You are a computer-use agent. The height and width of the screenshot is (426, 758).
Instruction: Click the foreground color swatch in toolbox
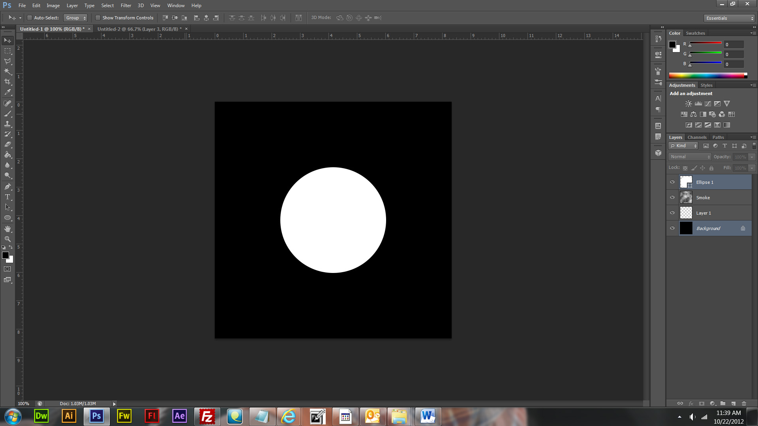click(6, 255)
